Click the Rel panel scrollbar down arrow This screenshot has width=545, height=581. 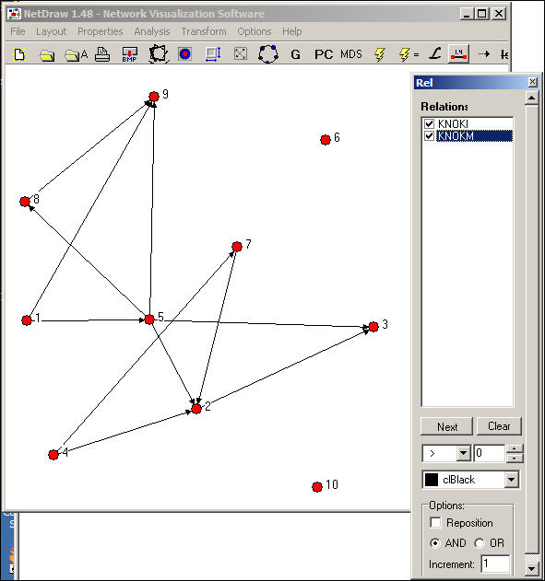coord(531,568)
